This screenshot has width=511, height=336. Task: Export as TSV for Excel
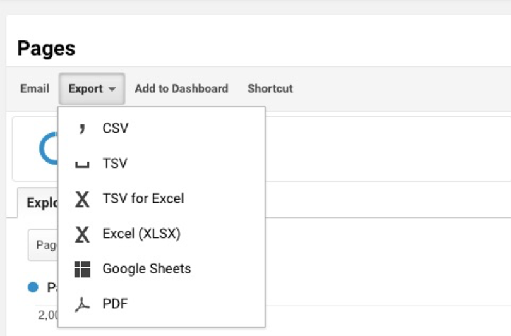(x=162, y=198)
